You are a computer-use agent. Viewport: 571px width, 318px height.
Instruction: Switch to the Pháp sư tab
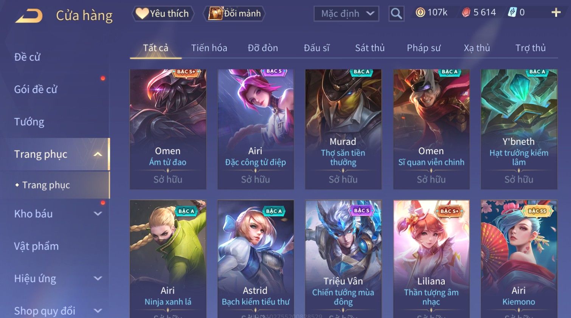424,48
